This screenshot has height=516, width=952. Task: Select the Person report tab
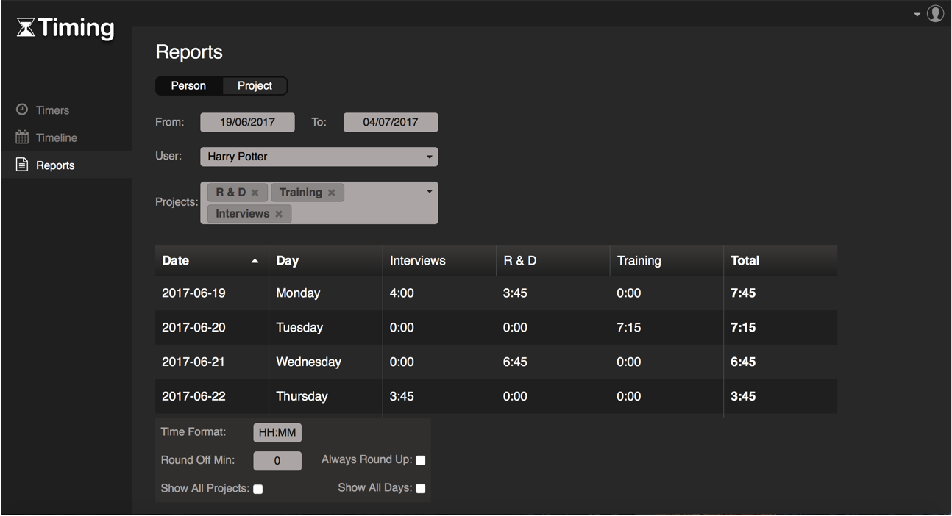(x=188, y=86)
